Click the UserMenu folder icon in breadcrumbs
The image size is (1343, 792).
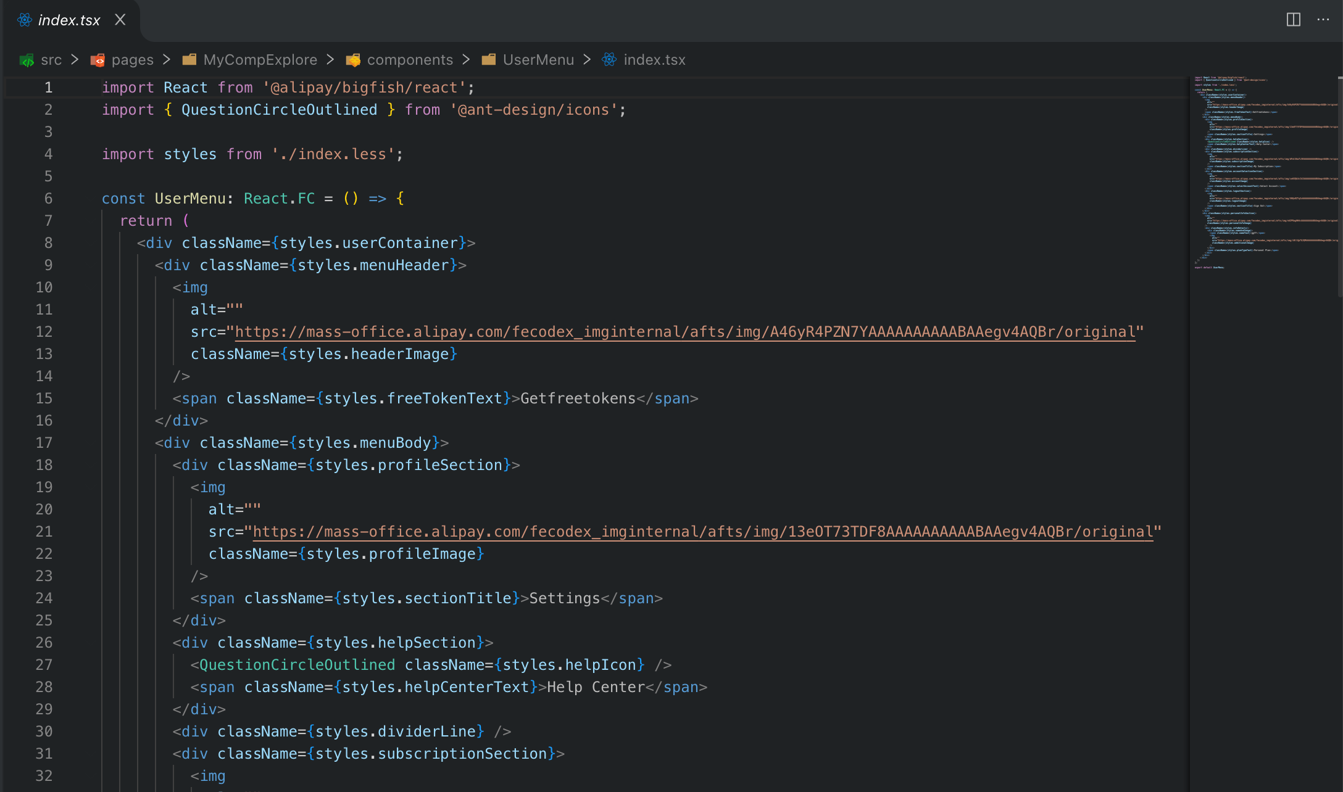click(x=489, y=60)
